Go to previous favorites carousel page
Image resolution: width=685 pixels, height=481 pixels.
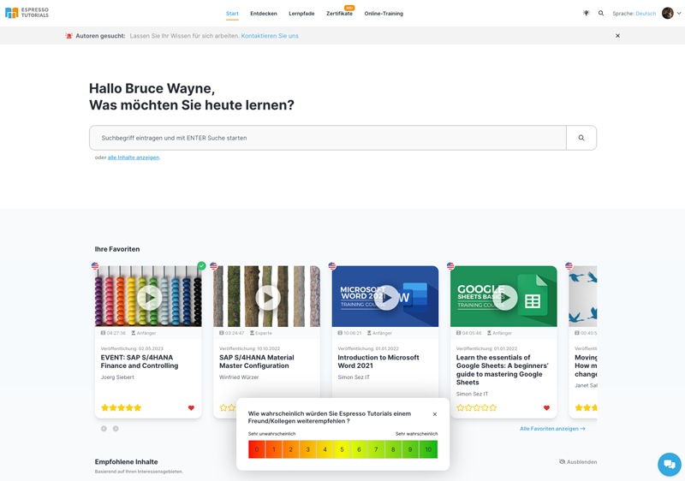(x=104, y=429)
